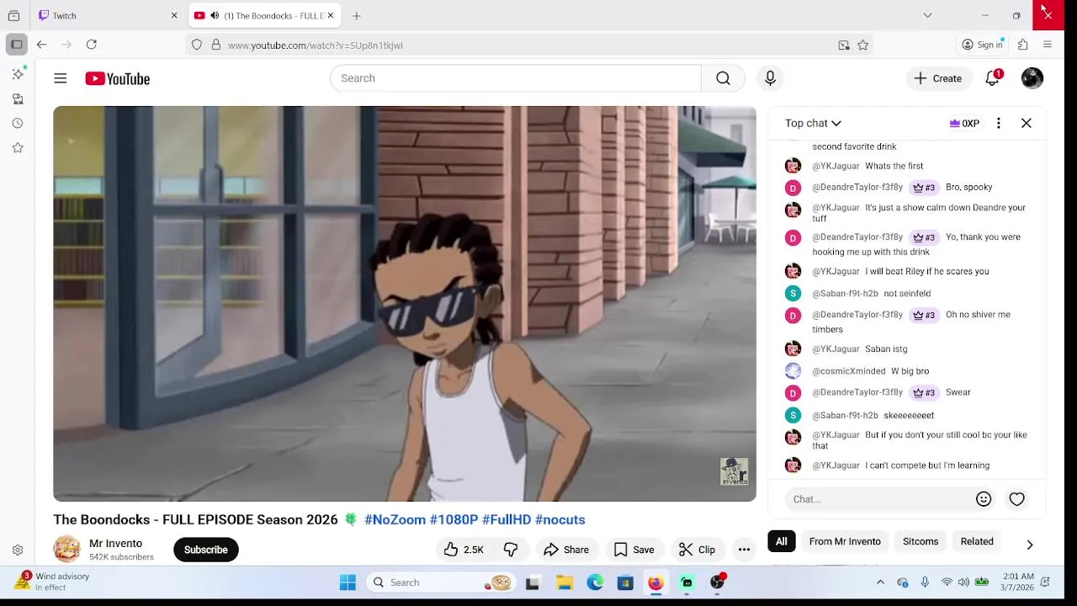Send a heart reaction in chat

pyautogui.click(x=1017, y=499)
